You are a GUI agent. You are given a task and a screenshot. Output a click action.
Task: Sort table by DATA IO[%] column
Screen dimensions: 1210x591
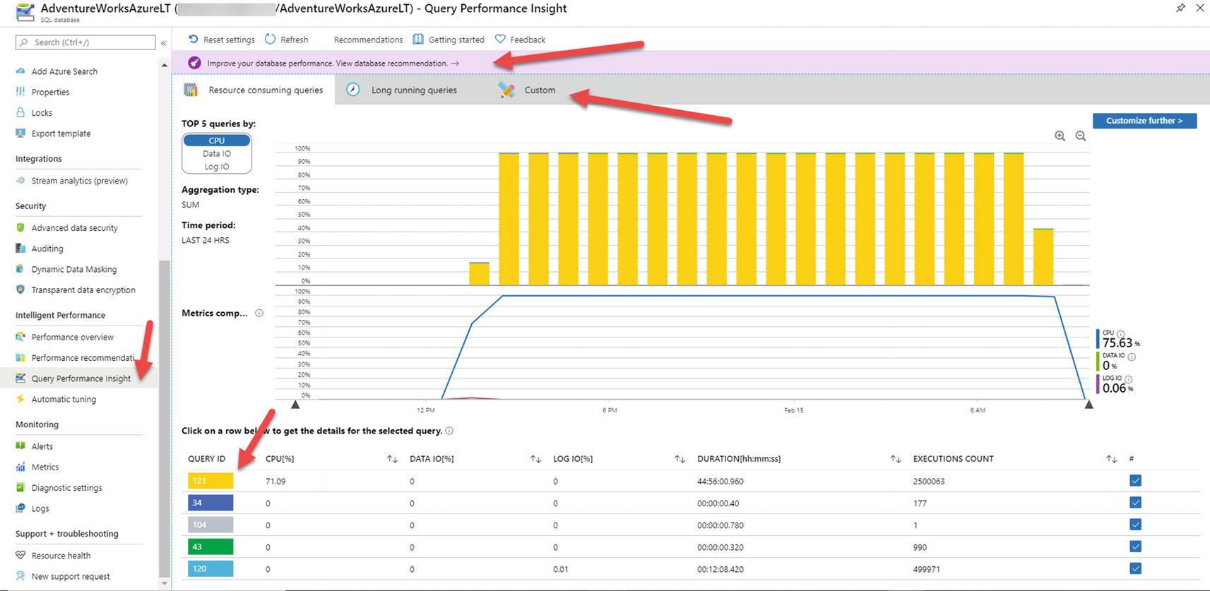tap(535, 459)
